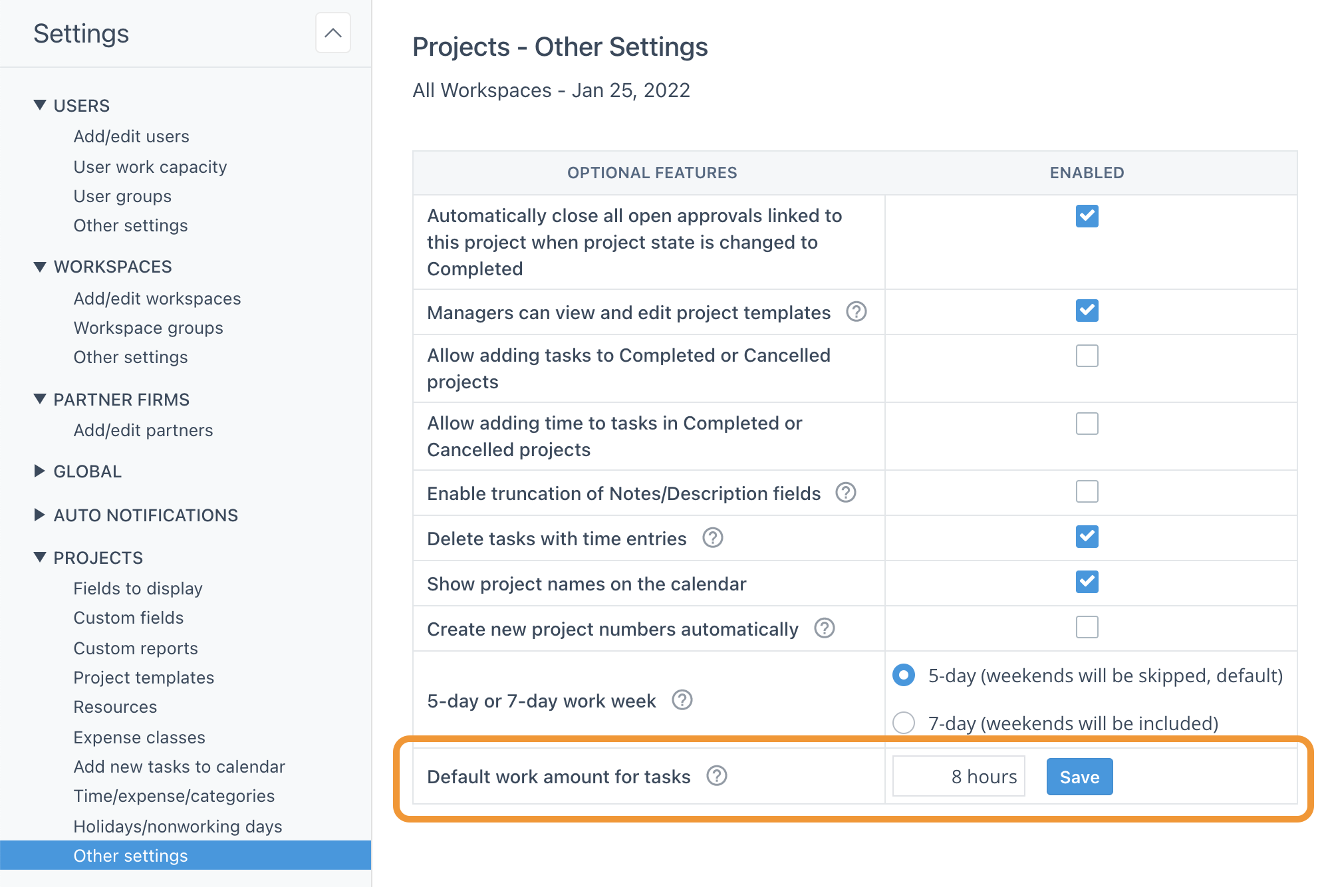This screenshot has height=887, width=1322.
Task: Open help for Managers can view project templates
Action: [857, 312]
